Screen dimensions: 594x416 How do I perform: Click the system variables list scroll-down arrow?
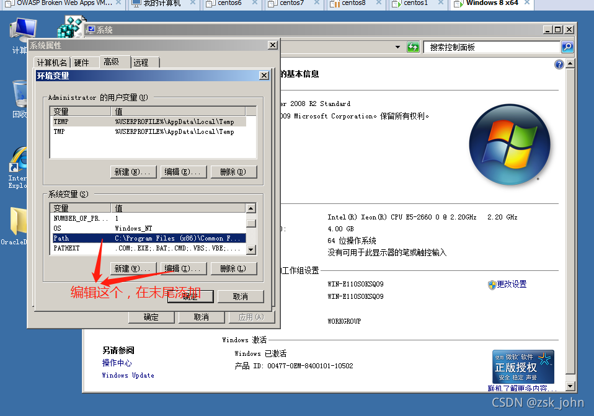tap(250, 250)
